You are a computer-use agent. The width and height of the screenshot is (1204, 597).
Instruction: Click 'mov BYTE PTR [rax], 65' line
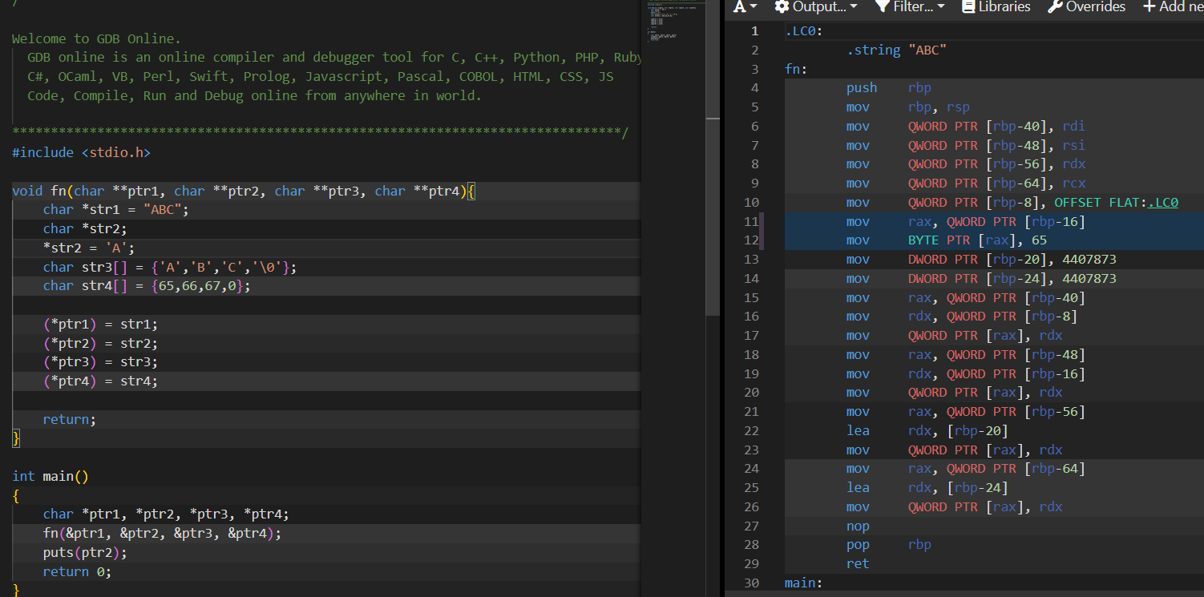pos(947,240)
